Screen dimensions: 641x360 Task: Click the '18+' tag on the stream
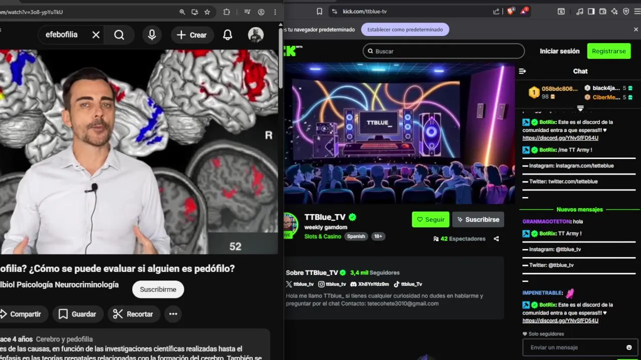[x=378, y=236]
